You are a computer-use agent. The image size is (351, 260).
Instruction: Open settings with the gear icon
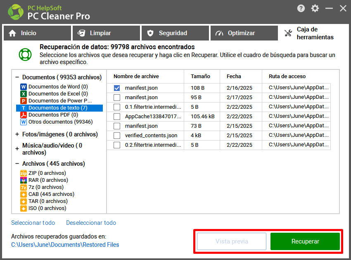[315, 8]
